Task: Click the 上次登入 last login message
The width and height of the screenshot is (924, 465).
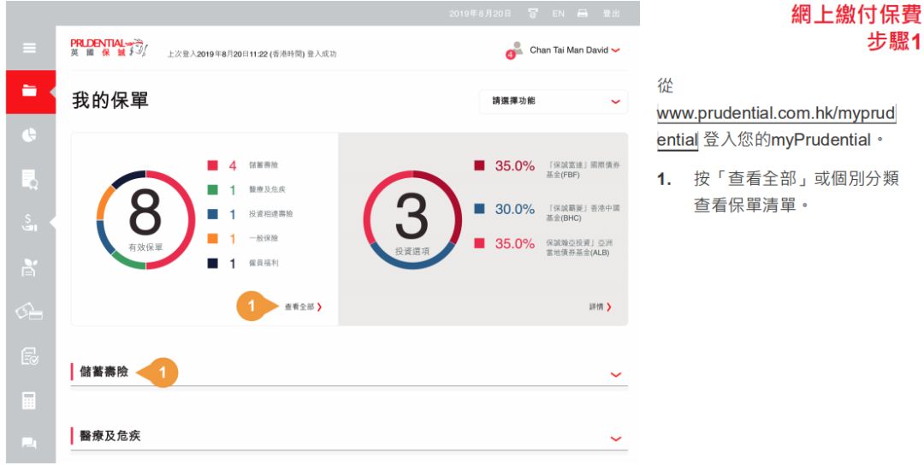Action: [252, 54]
